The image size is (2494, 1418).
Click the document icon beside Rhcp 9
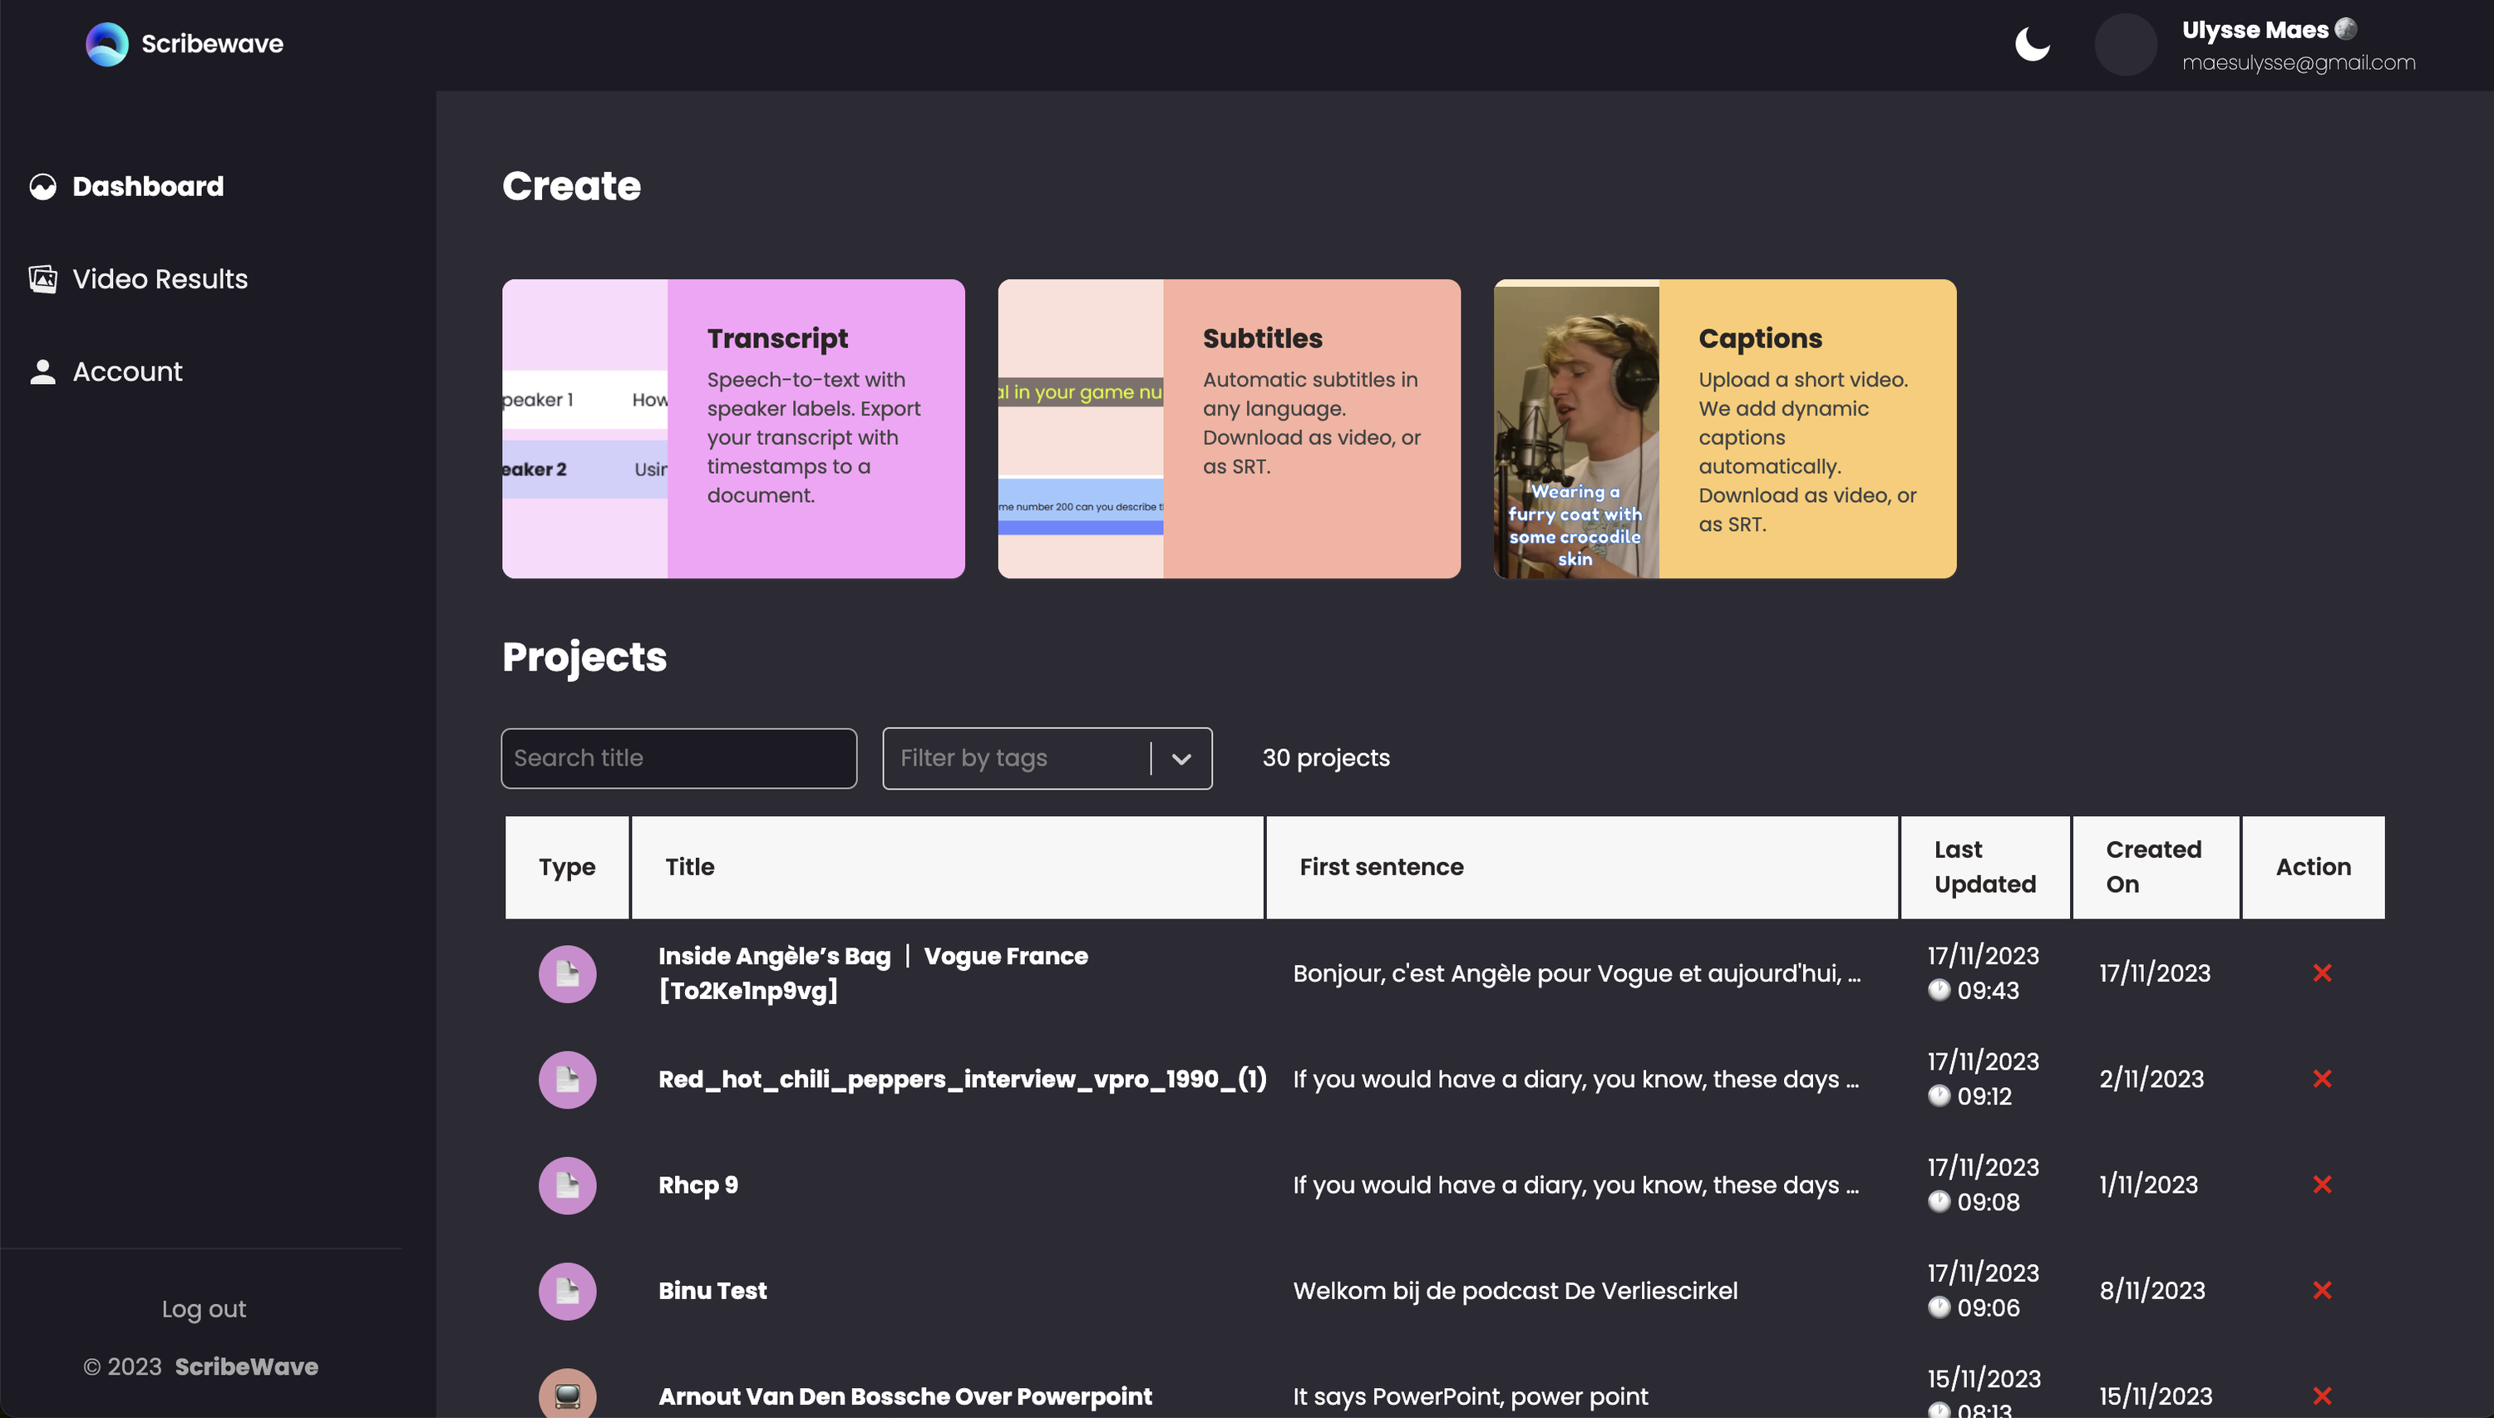568,1184
